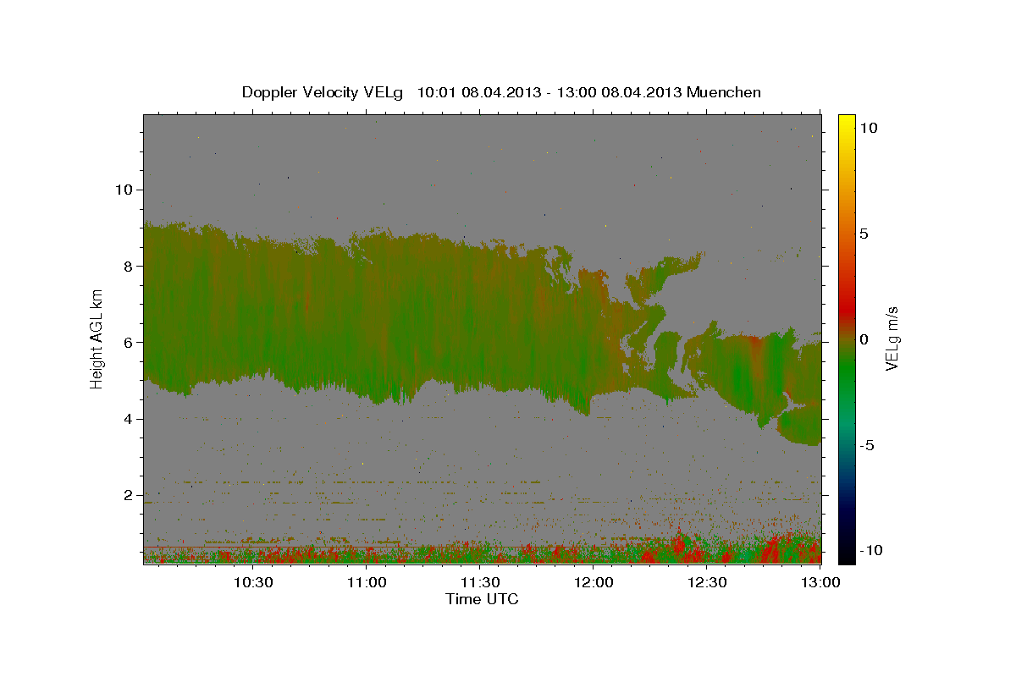The height and width of the screenshot is (677, 1016).
Task: Click the VELg m/s colorbar label
Action: coord(892,338)
